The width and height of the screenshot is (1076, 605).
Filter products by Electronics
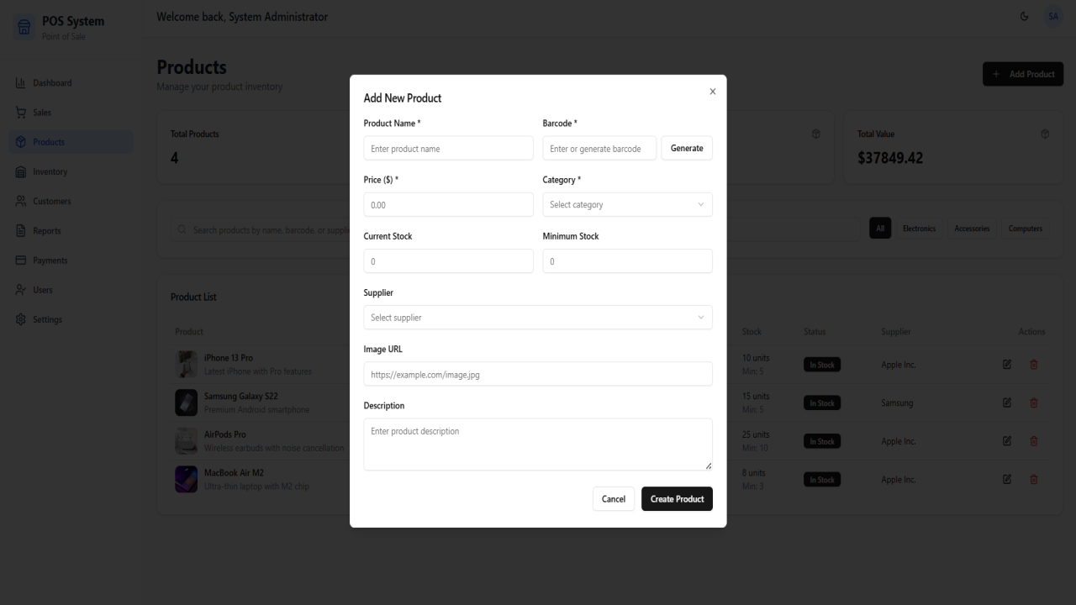point(919,229)
